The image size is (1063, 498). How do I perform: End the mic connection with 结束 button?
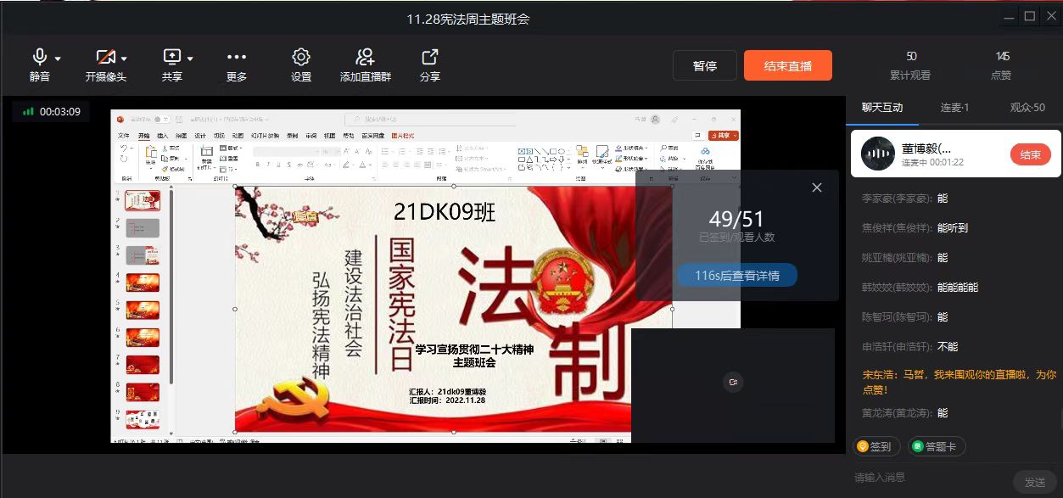tap(1030, 154)
